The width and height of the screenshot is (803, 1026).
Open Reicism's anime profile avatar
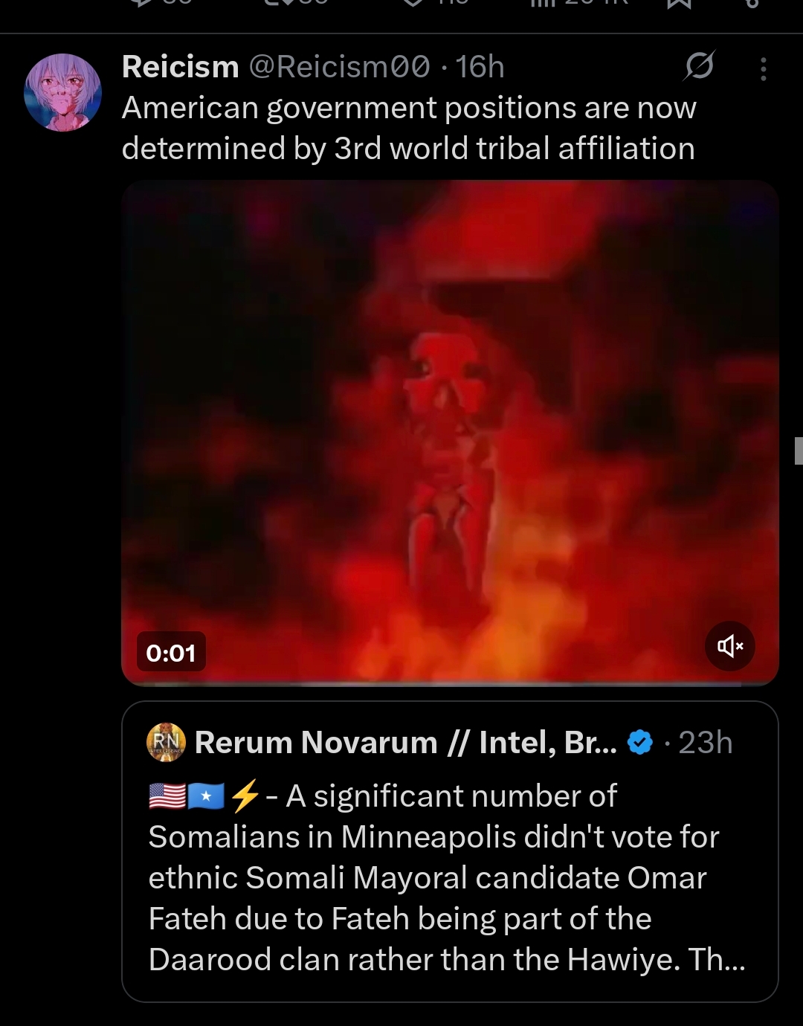[63, 92]
